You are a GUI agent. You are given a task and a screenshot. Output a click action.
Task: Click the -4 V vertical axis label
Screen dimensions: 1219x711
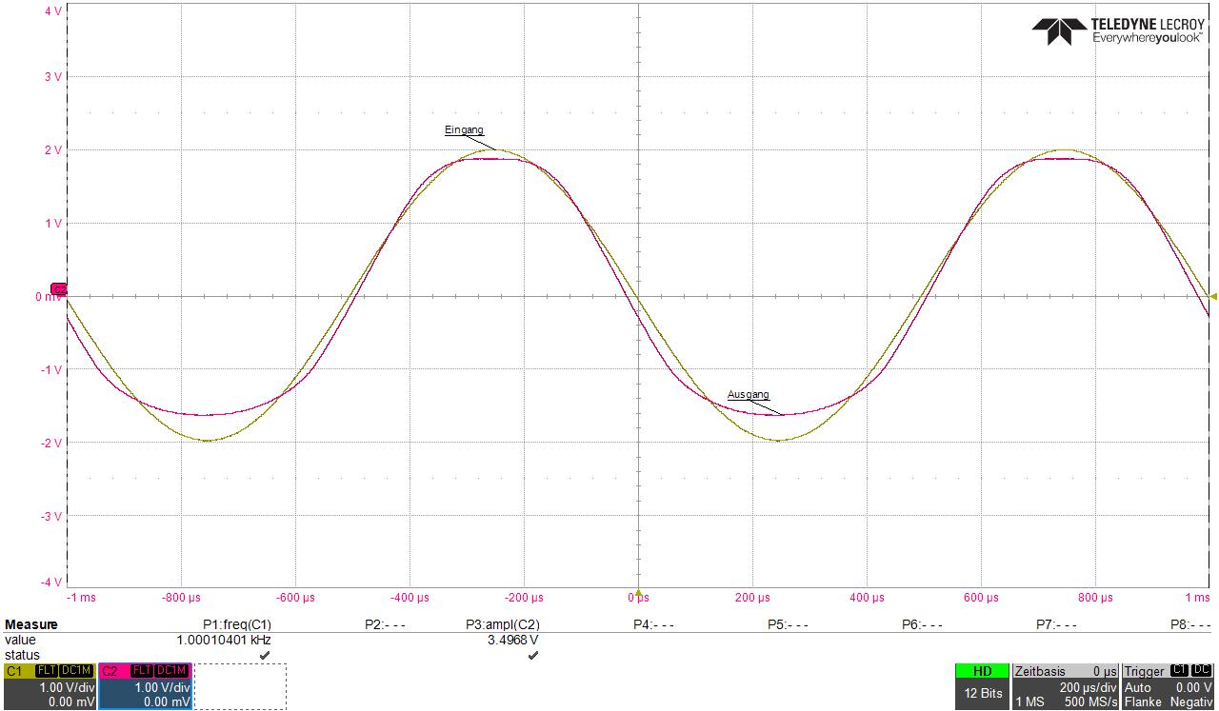point(50,582)
